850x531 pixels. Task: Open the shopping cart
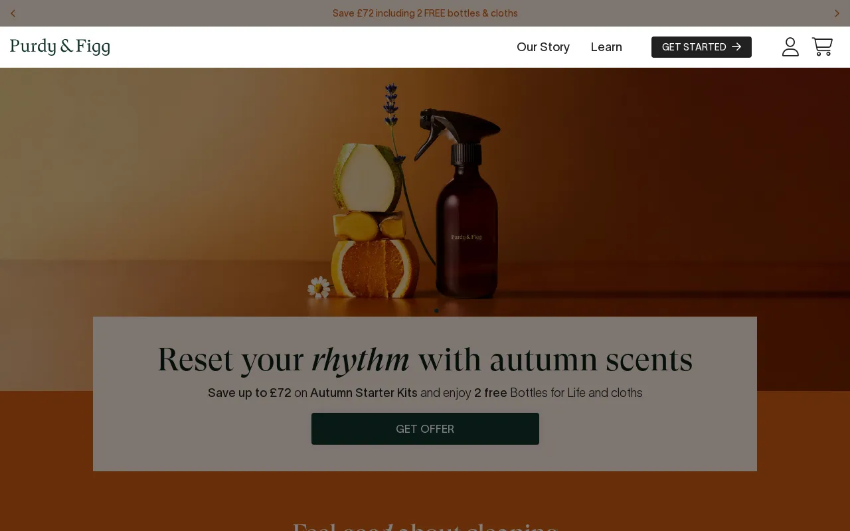[x=822, y=47]
